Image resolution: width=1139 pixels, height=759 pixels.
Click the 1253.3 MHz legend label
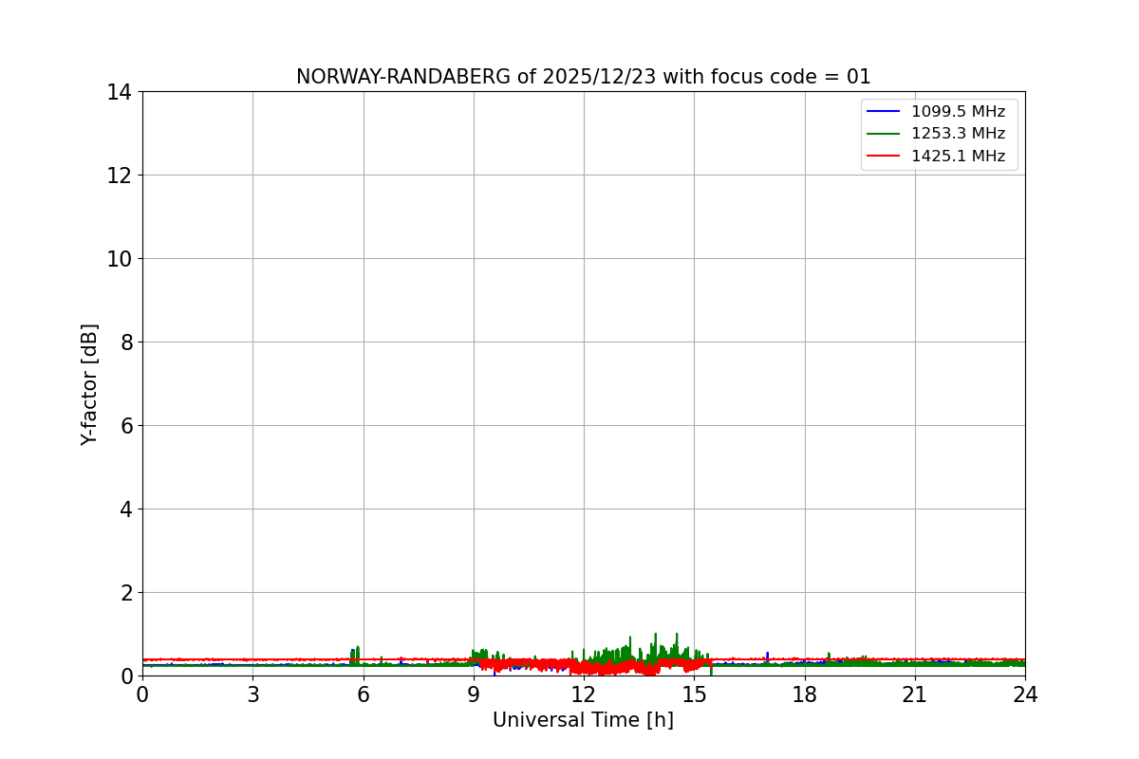pos(958,134)
